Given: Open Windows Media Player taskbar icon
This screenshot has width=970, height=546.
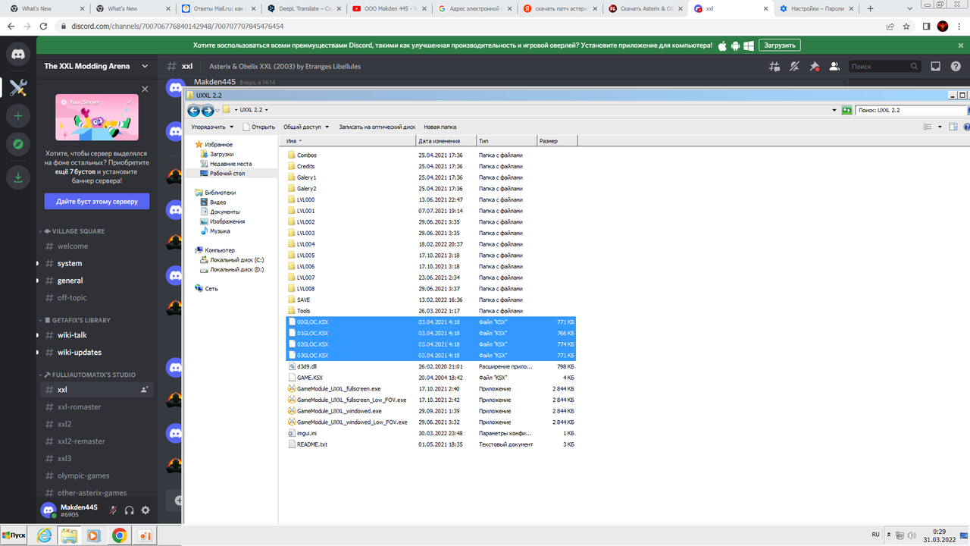Looking at the screenshot, I should pyautogui.click(x=94, y=535).
